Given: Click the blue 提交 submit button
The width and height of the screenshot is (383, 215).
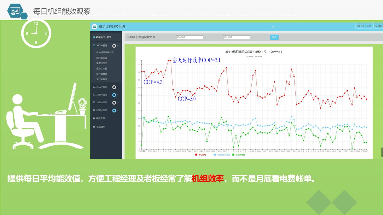Looking at the screenshot, I should [x=274, y=37].
